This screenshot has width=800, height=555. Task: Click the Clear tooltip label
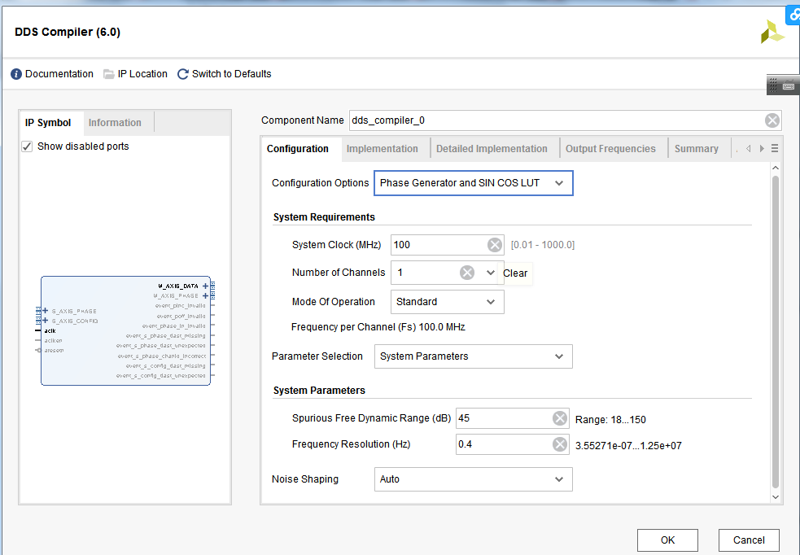point(515,273)
